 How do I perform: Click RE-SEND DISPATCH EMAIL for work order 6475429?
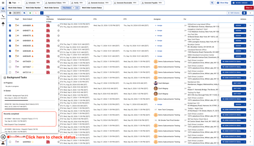pos(232,61)
